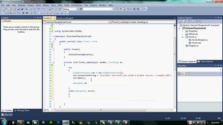Save the current file with the Save icon

coord(18,9)
